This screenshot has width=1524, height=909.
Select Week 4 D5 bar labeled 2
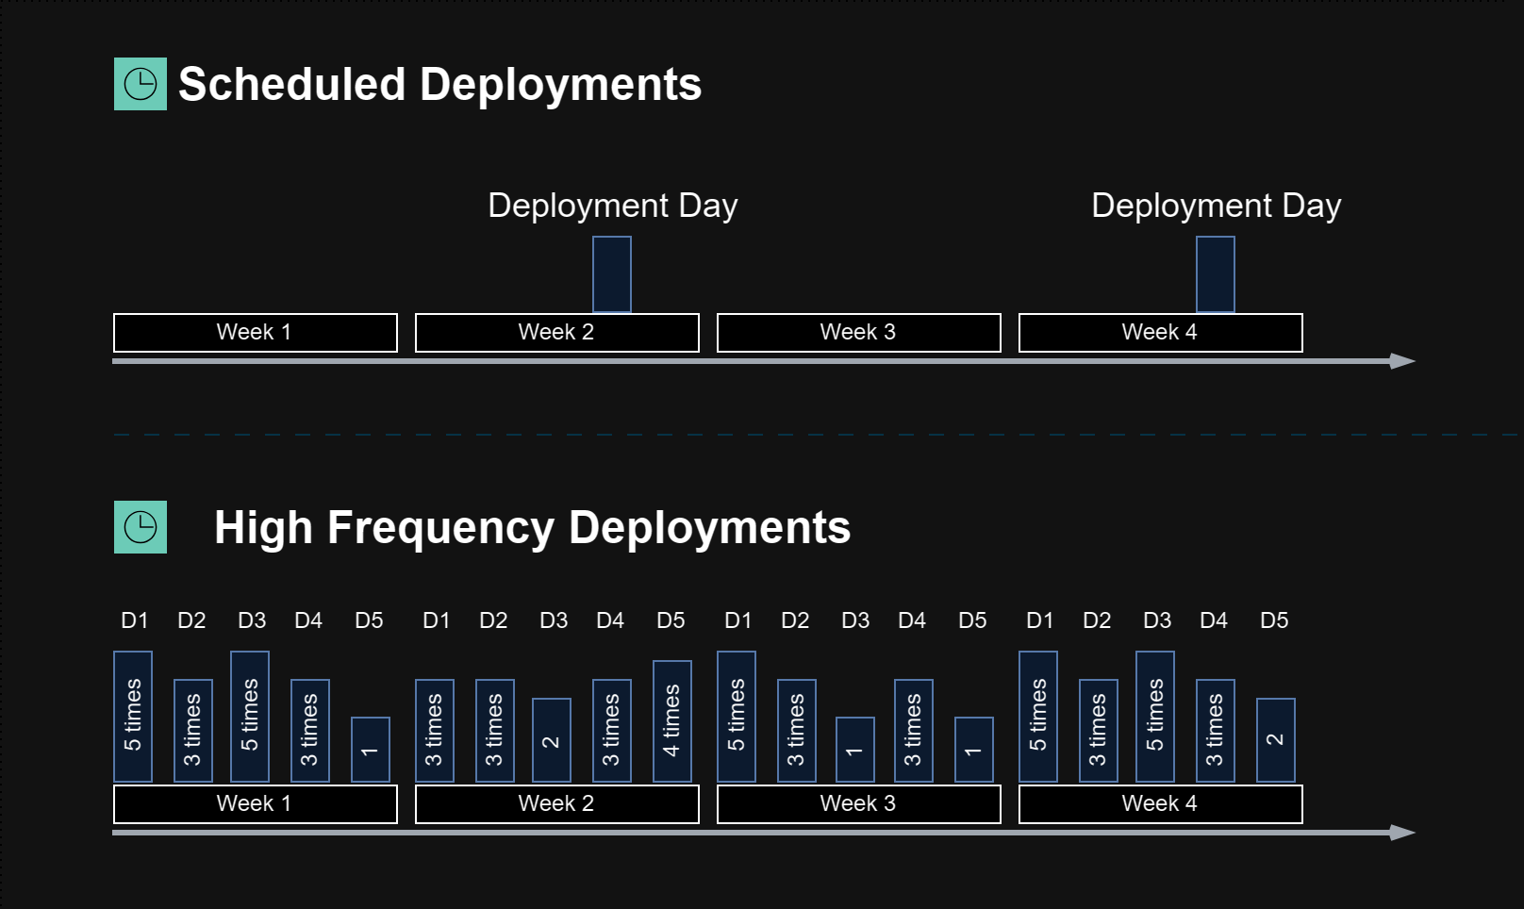(1276, 740)
